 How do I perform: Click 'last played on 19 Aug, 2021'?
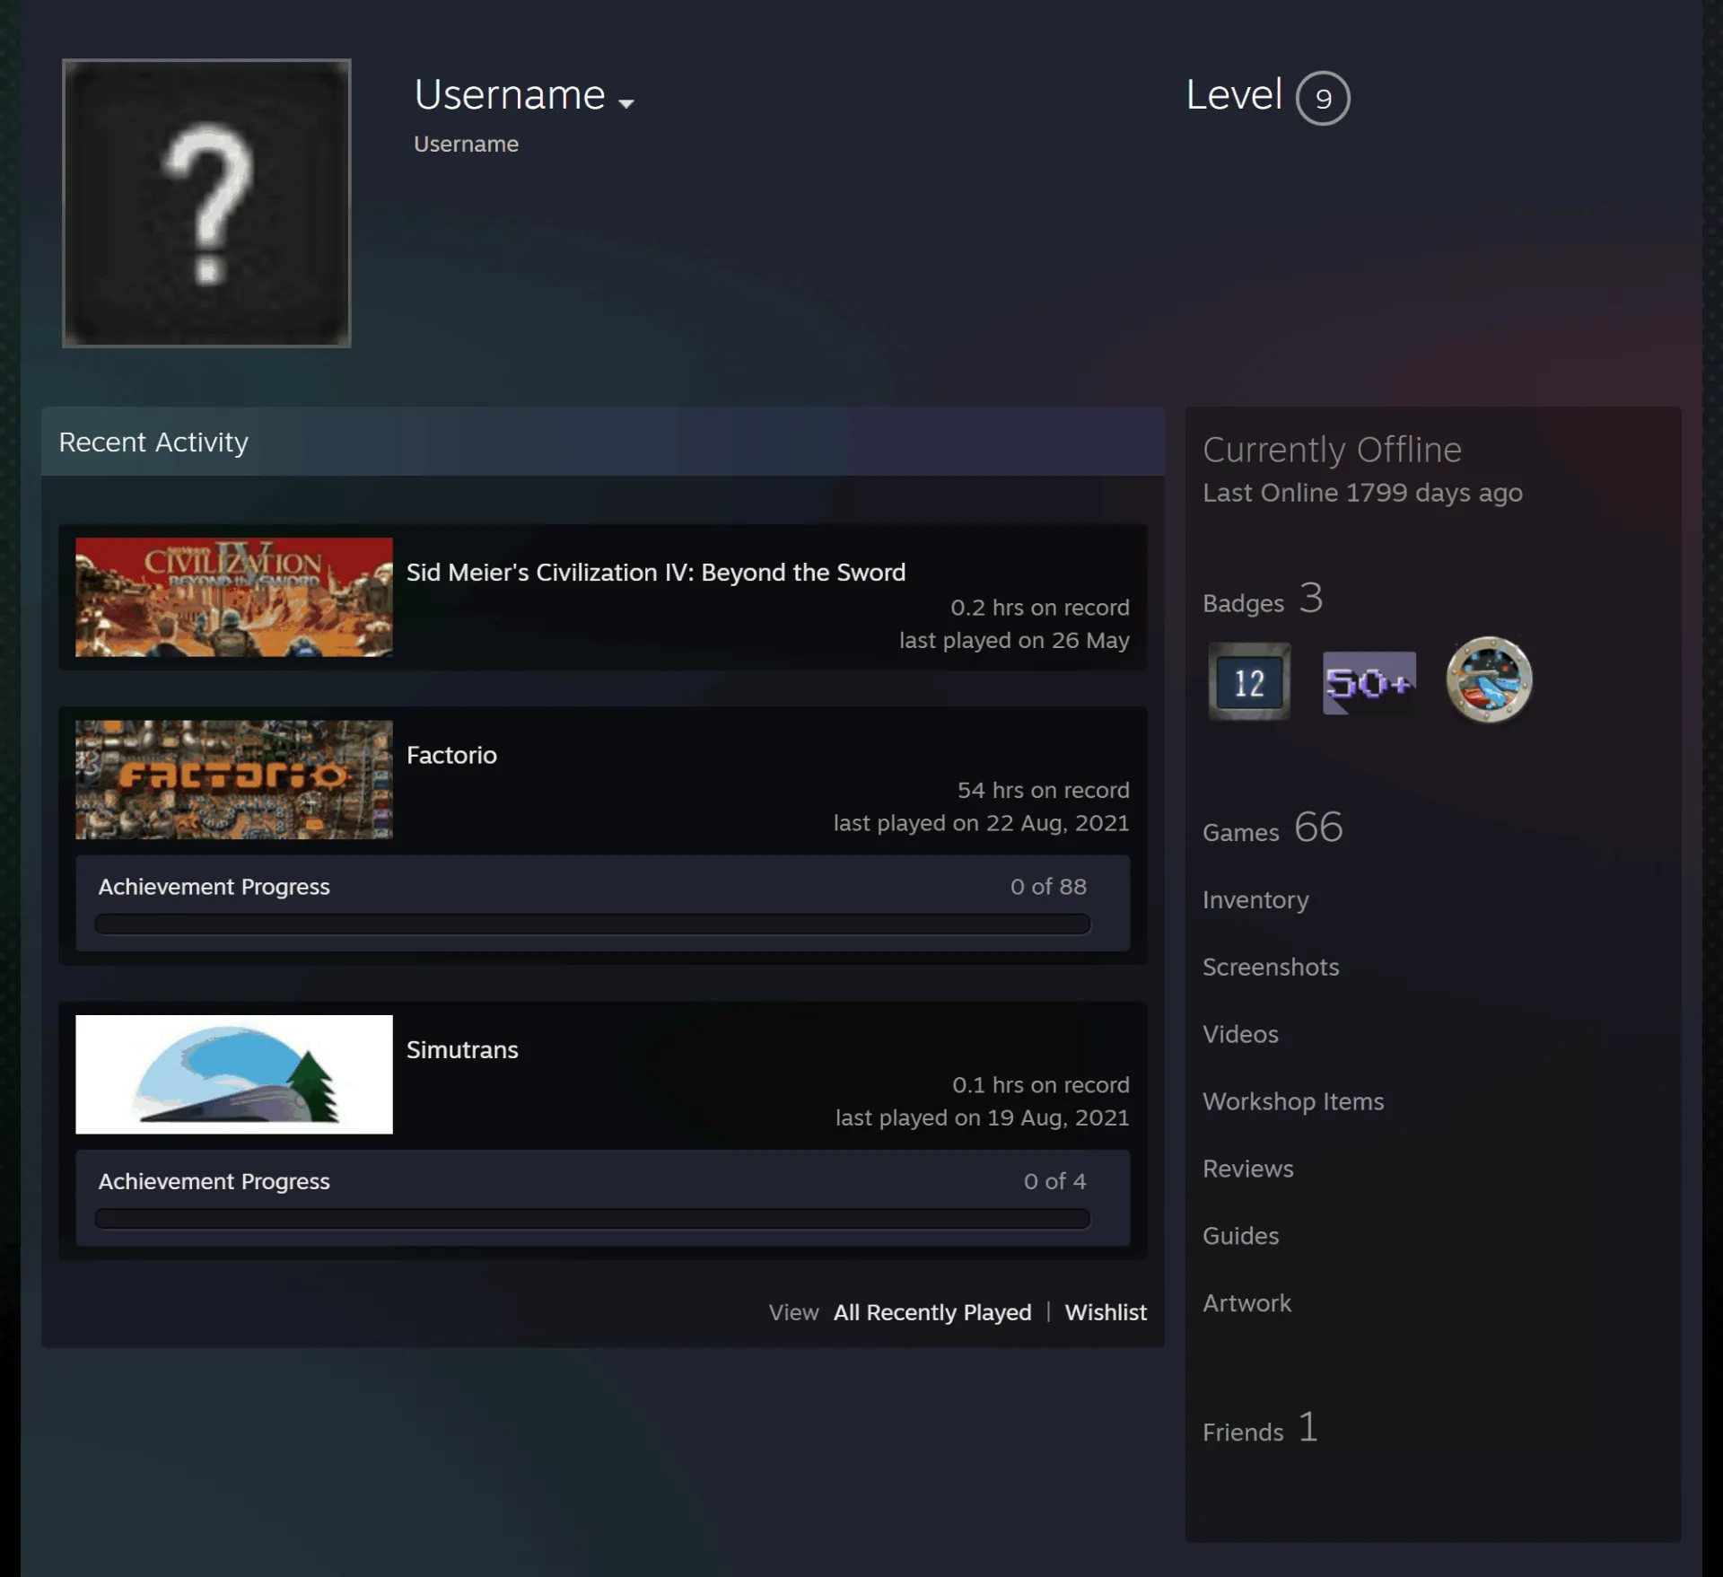click(x=982, y=1117)
